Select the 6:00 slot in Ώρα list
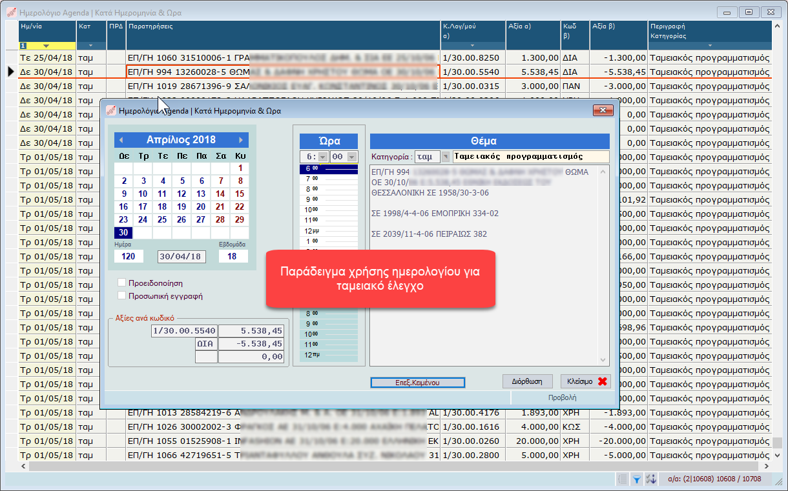788x491 pixels. click(329, 169)
